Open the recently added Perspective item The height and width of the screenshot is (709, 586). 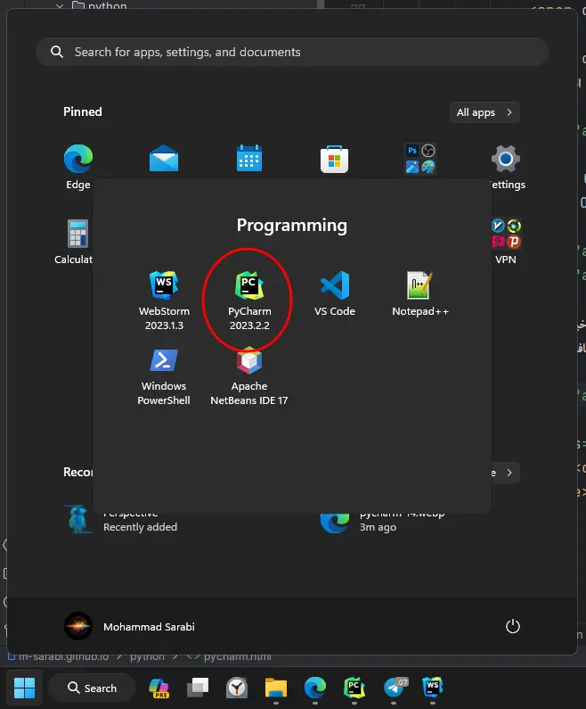point(121,520)
